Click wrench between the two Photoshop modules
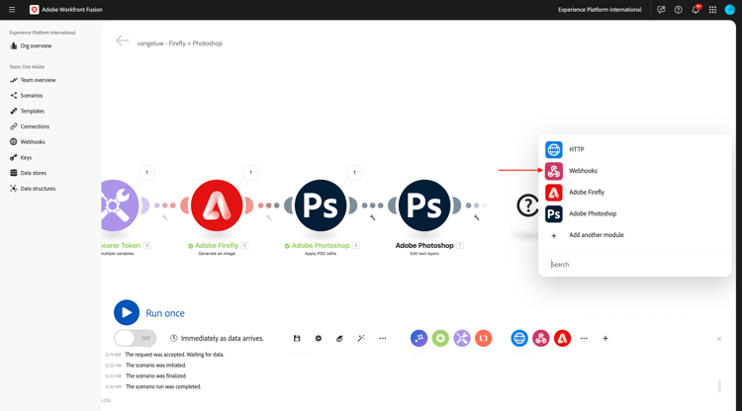This screenshot has width=742, height=411. tap(372, 217)
